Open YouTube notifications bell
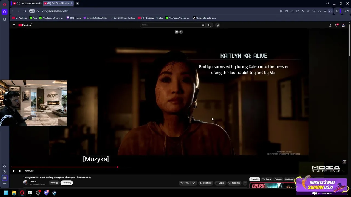 [x=336, y=25]
